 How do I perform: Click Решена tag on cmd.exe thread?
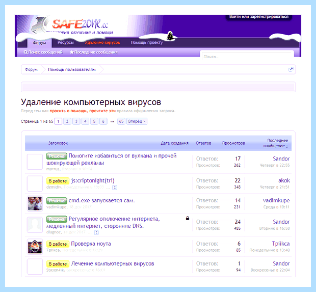(57, 201)
